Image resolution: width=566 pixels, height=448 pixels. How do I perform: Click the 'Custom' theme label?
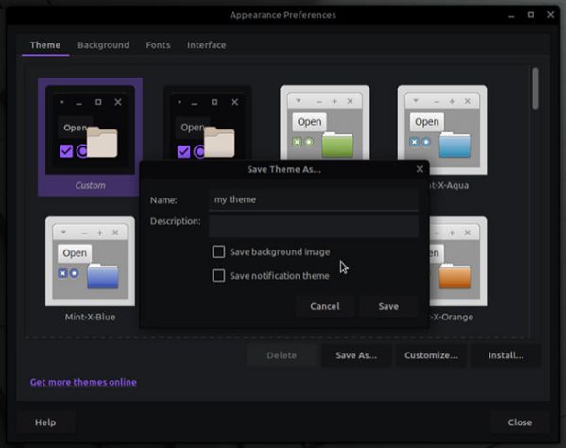pos(91,185)
